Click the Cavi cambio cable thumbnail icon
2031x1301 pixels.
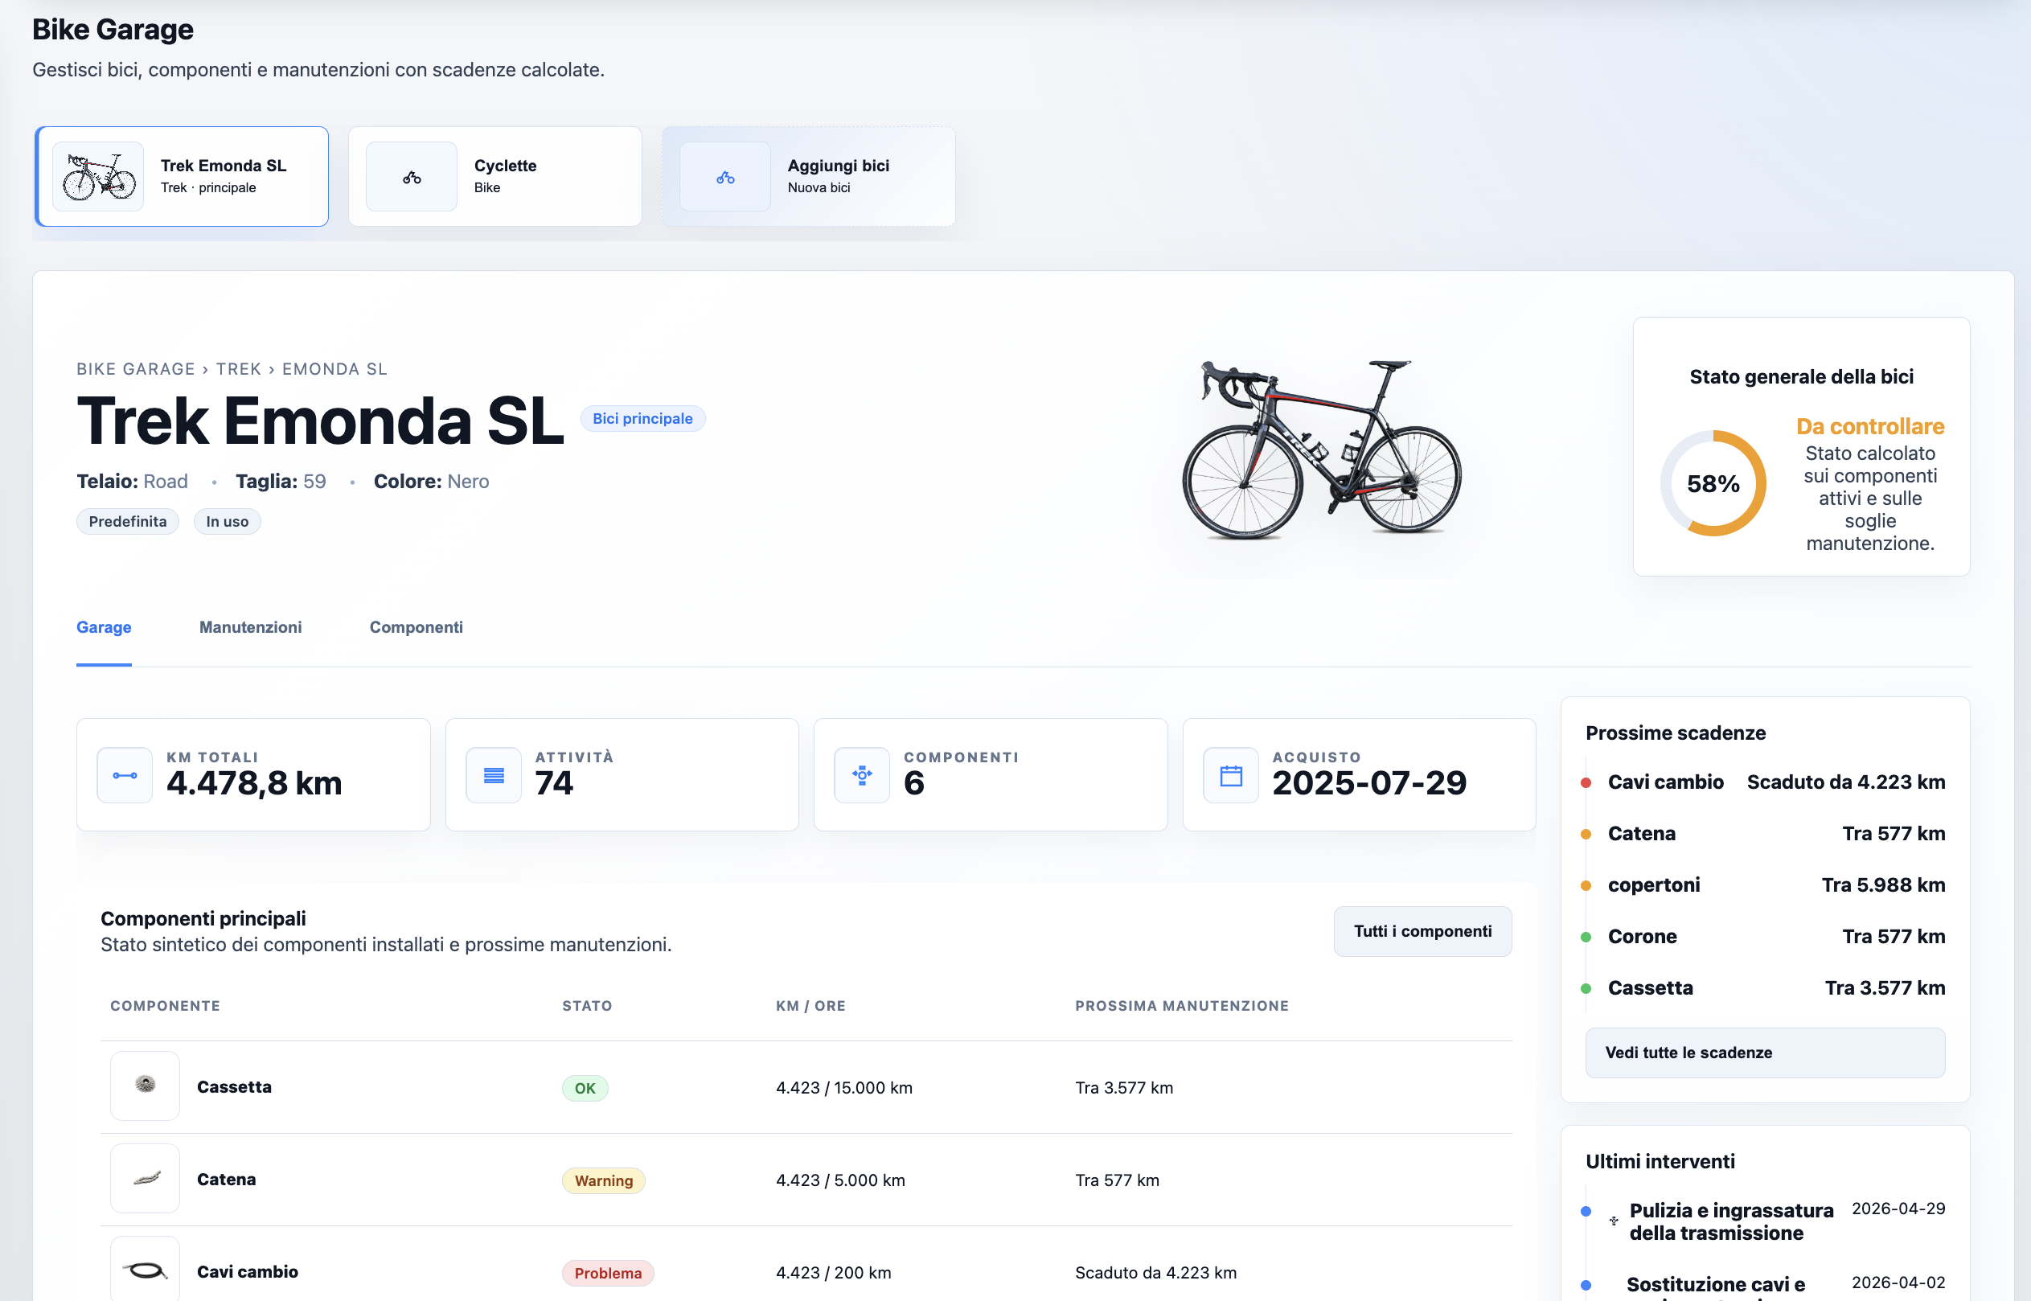tap(146, 1270)
